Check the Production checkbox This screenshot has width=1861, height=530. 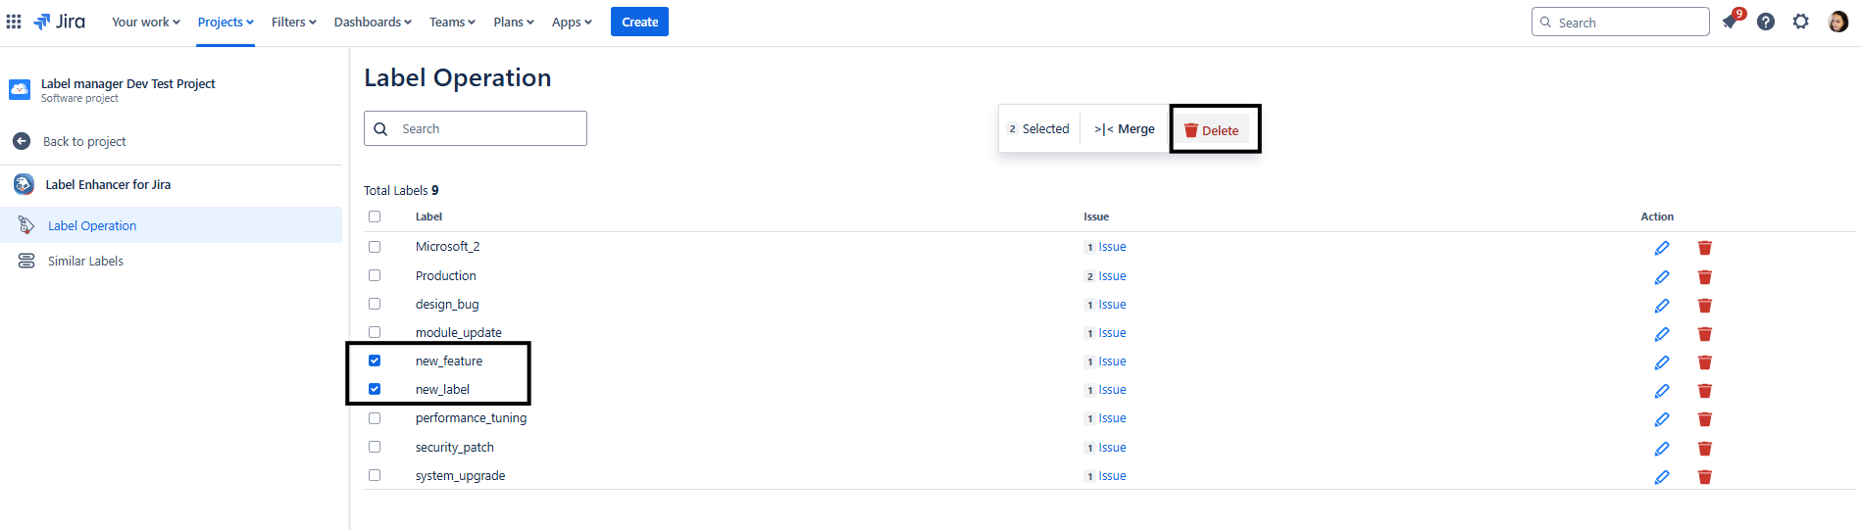(375, 275)
